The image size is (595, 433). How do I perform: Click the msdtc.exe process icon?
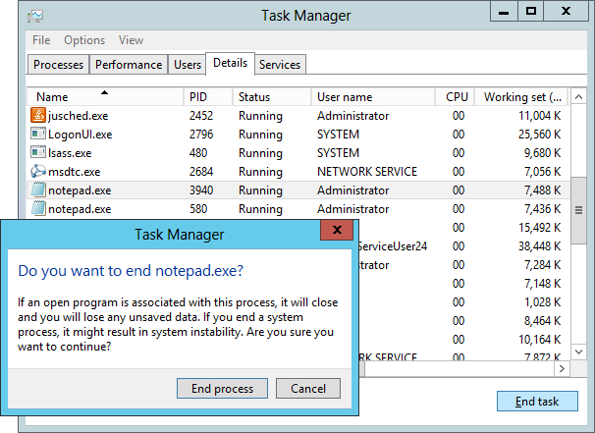[x=38, y=171]
